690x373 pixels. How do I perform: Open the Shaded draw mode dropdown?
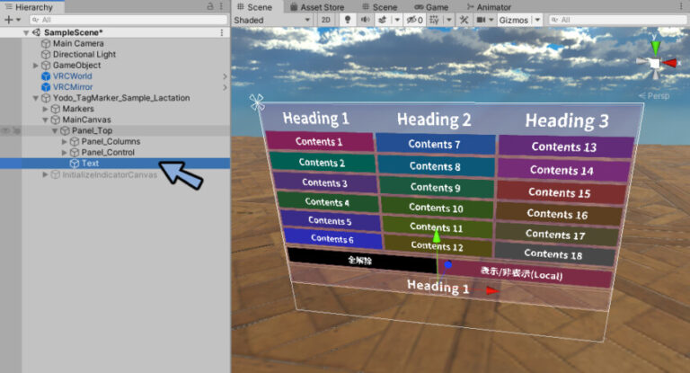pos(272,20)
